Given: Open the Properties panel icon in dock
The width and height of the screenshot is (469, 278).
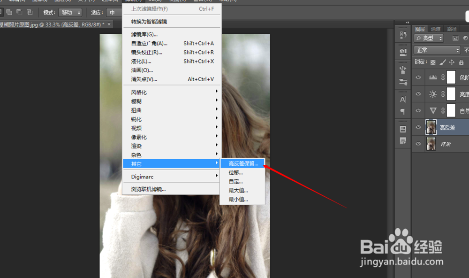Looking at the screenshot, I should pos(403,52).
